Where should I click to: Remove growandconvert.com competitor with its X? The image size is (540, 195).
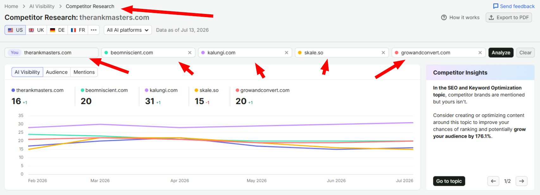[480, 53]
